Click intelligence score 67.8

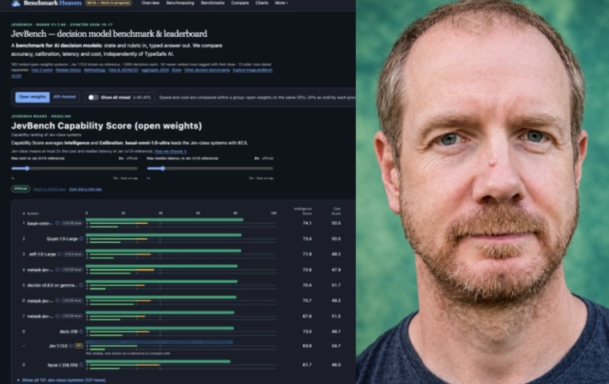click(x=307, y=316)
